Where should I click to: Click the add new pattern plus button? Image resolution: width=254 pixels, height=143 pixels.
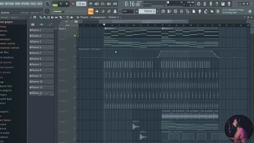tap(158, 12)
